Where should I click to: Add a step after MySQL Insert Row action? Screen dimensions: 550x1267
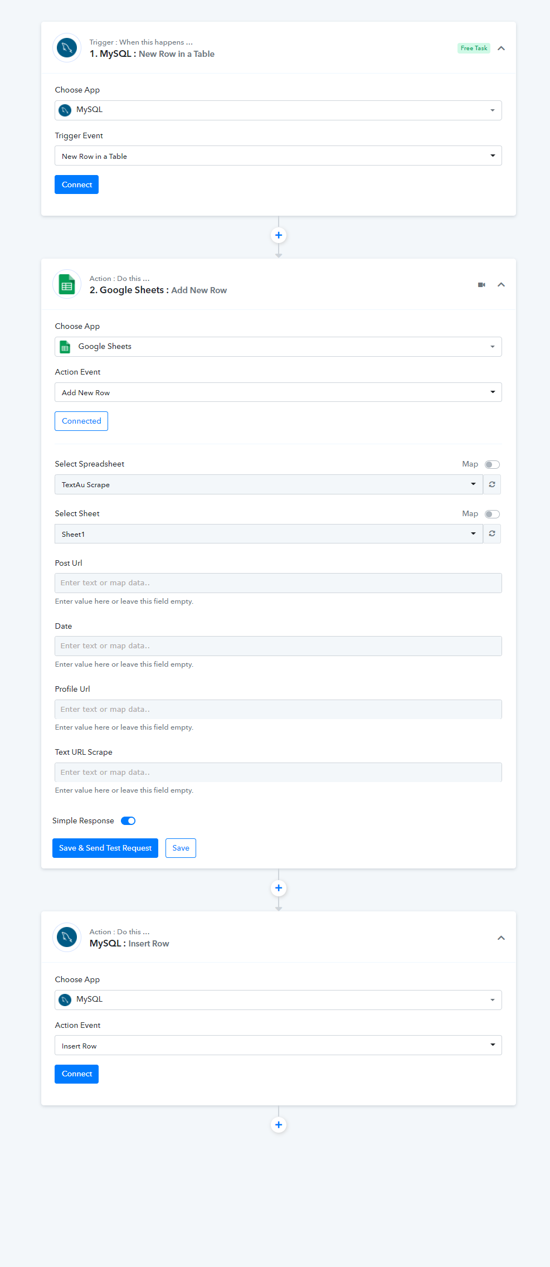click(279, 1125)
